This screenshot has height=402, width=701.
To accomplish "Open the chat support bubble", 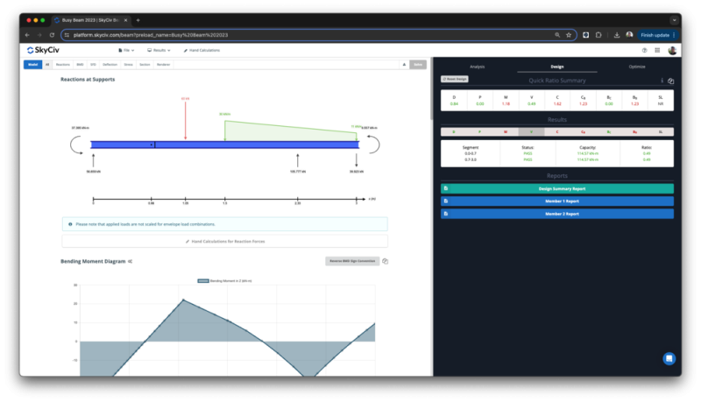I will [x=669, y=358].
